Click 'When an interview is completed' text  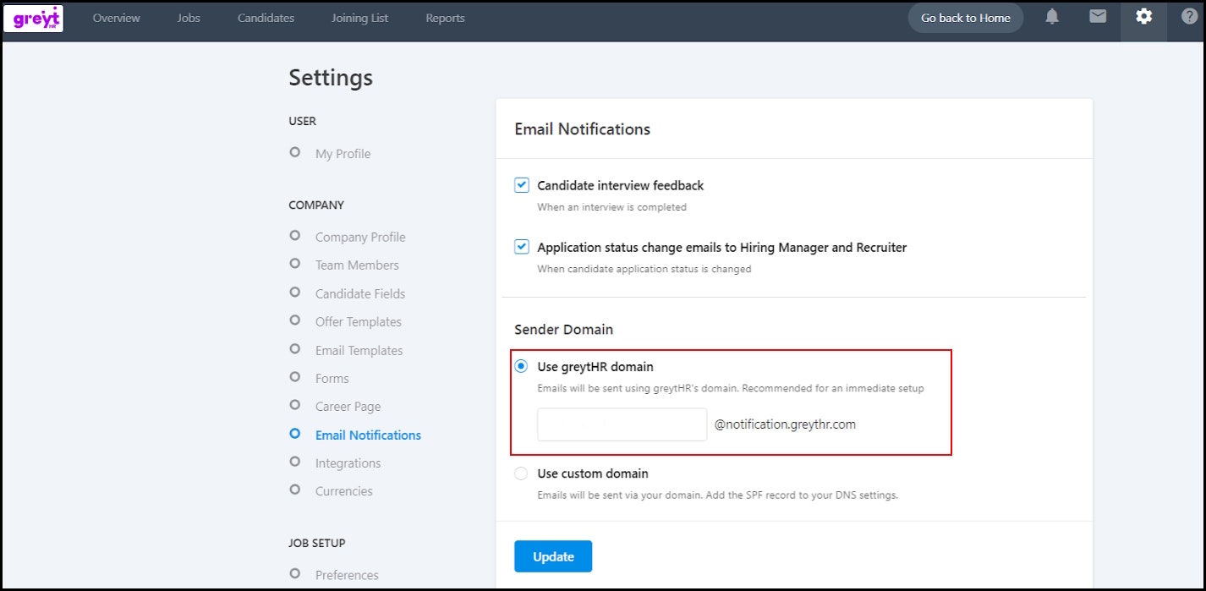coord(612,207)
